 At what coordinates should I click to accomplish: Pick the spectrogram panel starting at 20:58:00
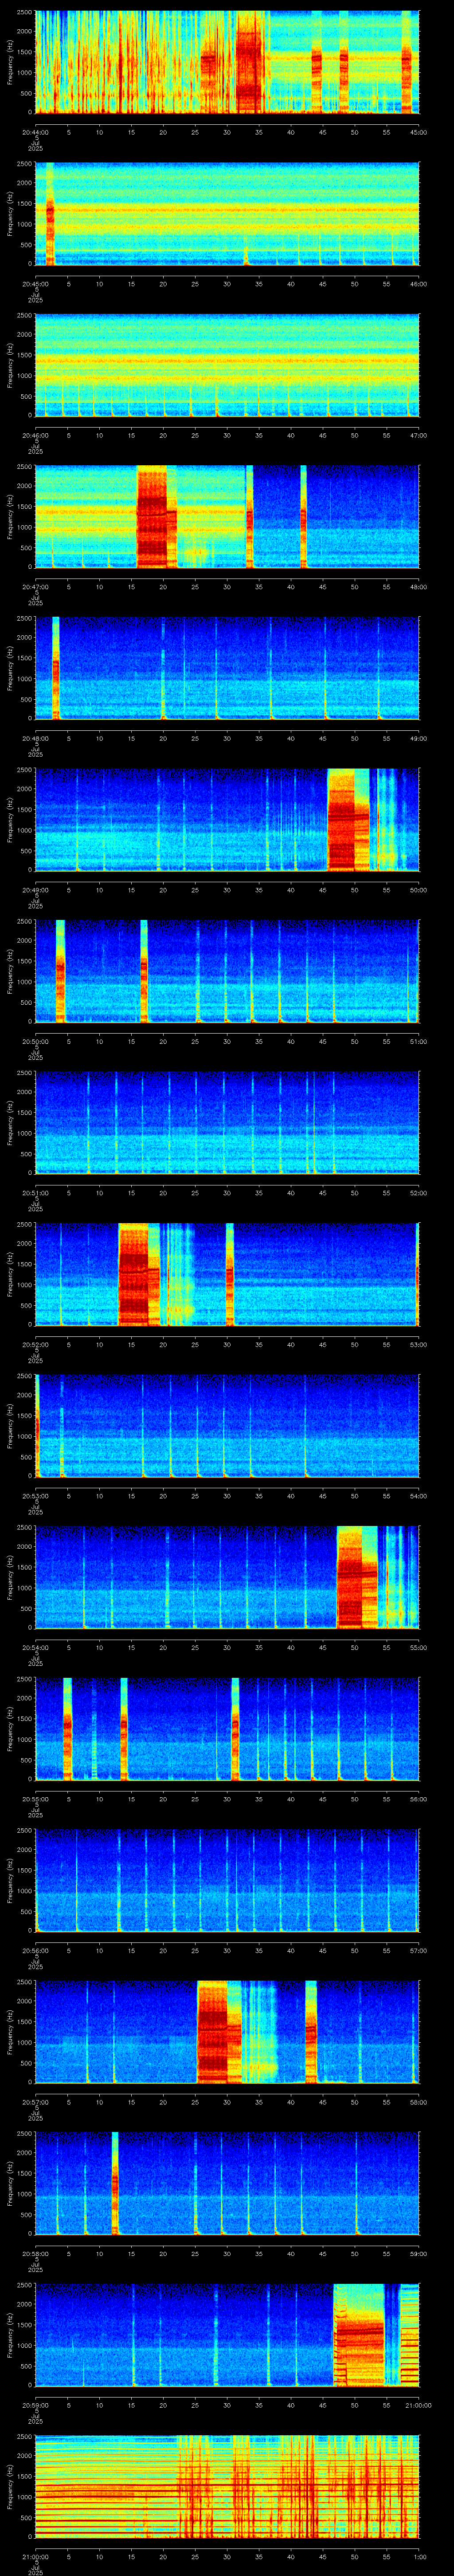[x=227, y=2183]
